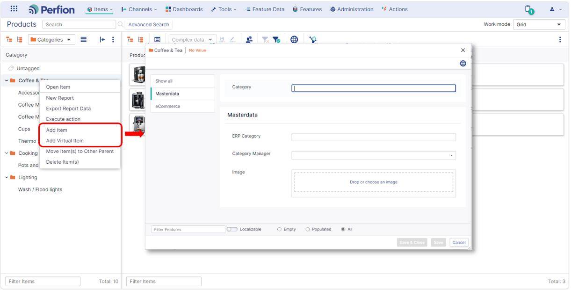This screenshot has height=290, width=571.
Task: Open Feature Data
Action: 265,9
